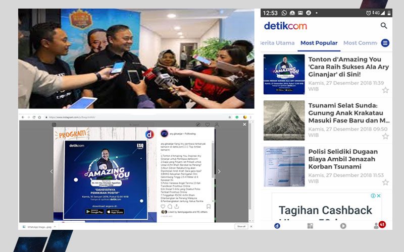Like the Instagram post with heart icon
This screenshot has height=252, width=404.
pos(163,206)
